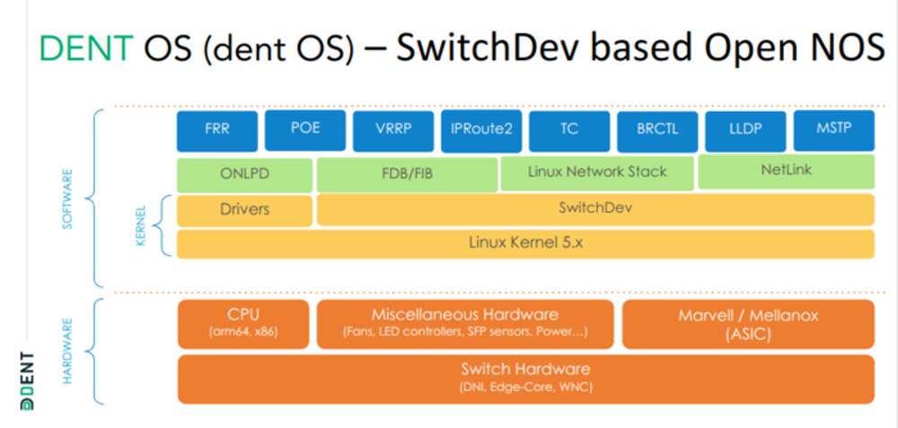
Task: Click the DENT logo at bottom left
Action: [x=26, y=380]
